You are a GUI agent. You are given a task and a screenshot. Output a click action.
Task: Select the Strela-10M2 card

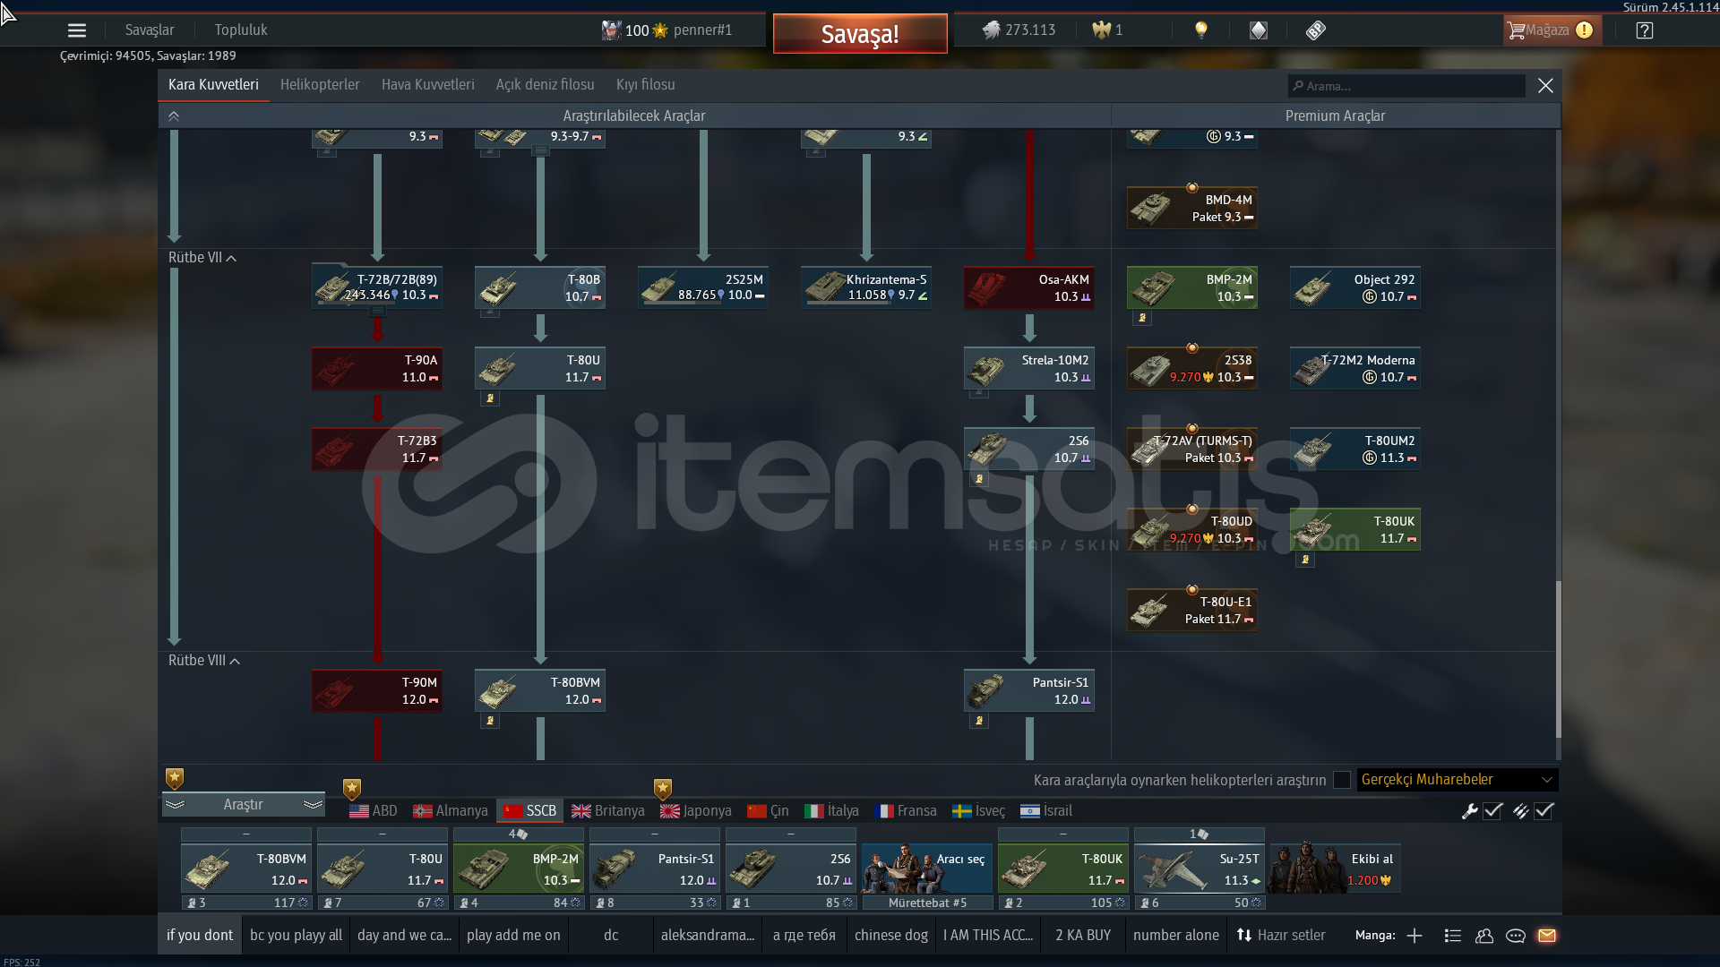pos(1029,368)
